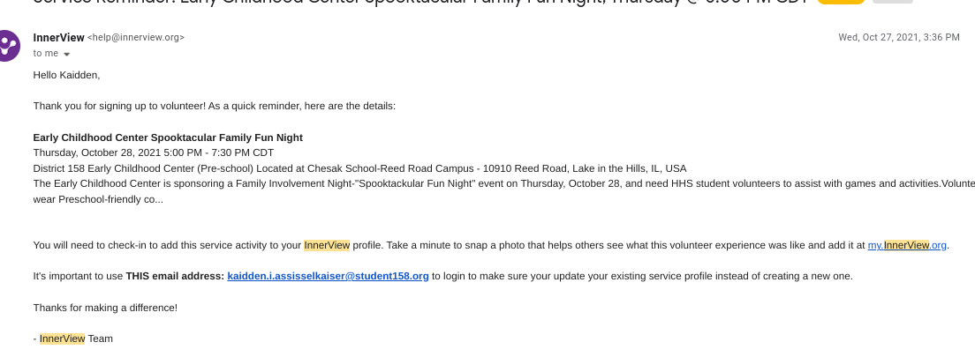Viewport: 975px width, 357px height.
Task: Click the help@innerview.org sender address
Action: [136, 38]
